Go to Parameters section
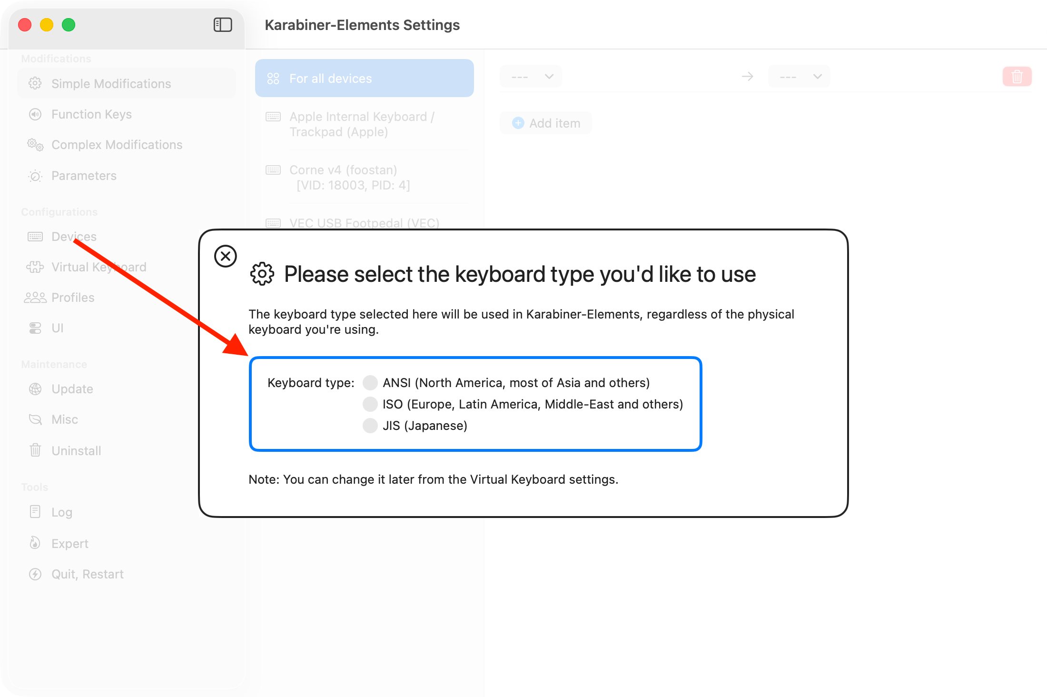This screenshot has width=1047, height=697. (x=84, y=176)
